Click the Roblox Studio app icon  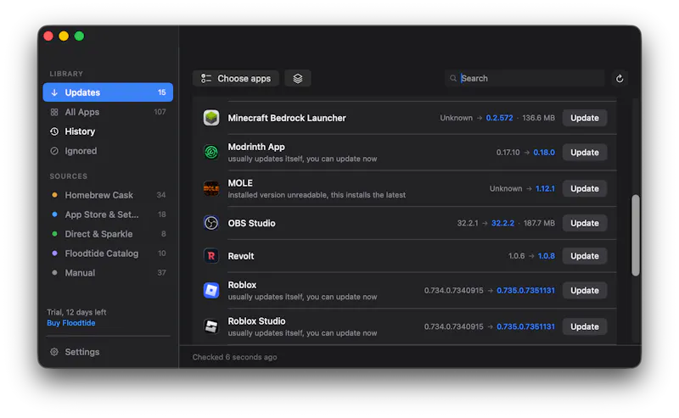211,326
